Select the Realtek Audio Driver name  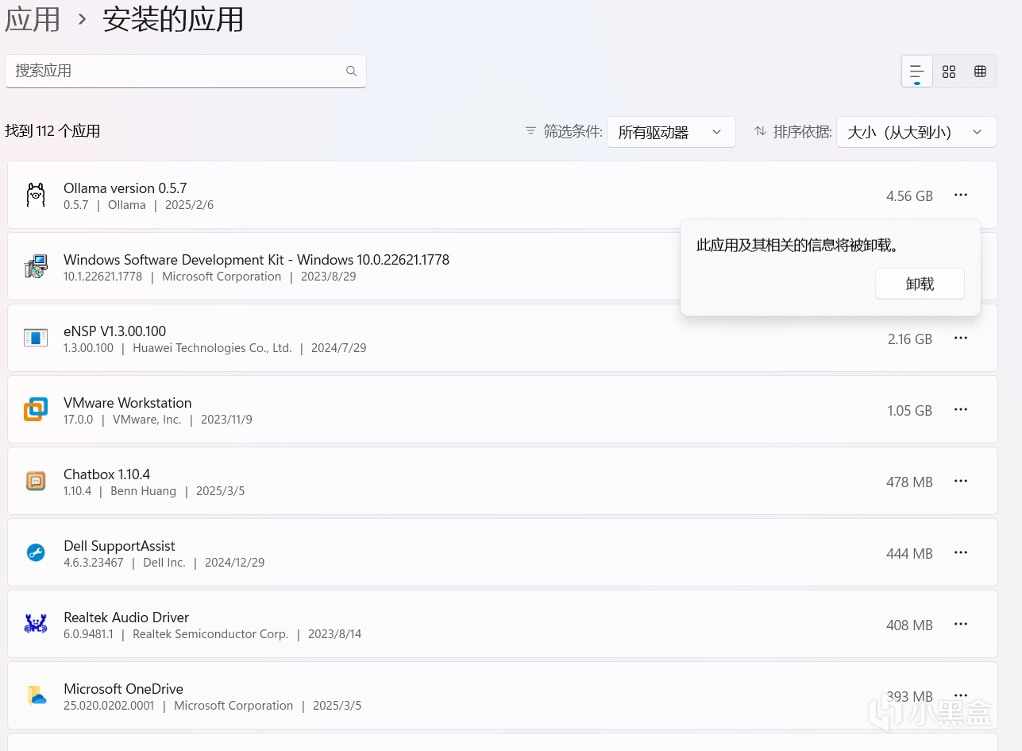point(126,617)
